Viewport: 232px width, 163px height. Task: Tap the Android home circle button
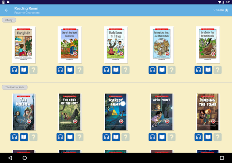click(24, 158)
